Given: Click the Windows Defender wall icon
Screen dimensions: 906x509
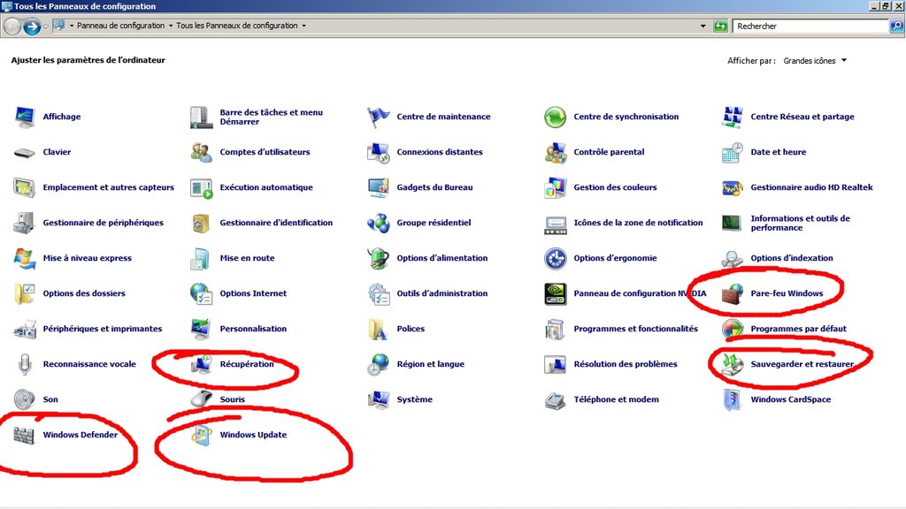Looking at the screenshot, I should [x=25, y=435].
